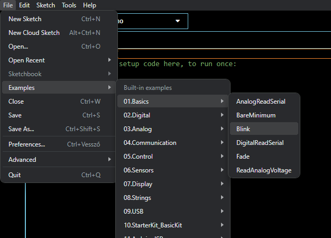The height and width of the screenshot is (238, 331).
Task: Select DigitalReadSerial example
Action: 260,143
